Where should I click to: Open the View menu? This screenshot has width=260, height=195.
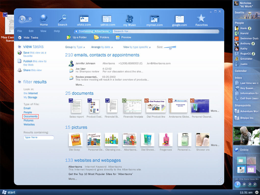[x=43, y=31]
